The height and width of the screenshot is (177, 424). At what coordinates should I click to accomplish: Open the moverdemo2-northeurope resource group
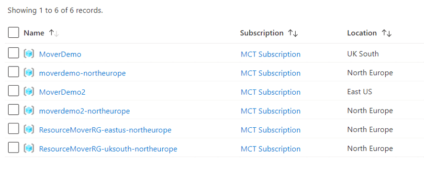pos(84,111)
